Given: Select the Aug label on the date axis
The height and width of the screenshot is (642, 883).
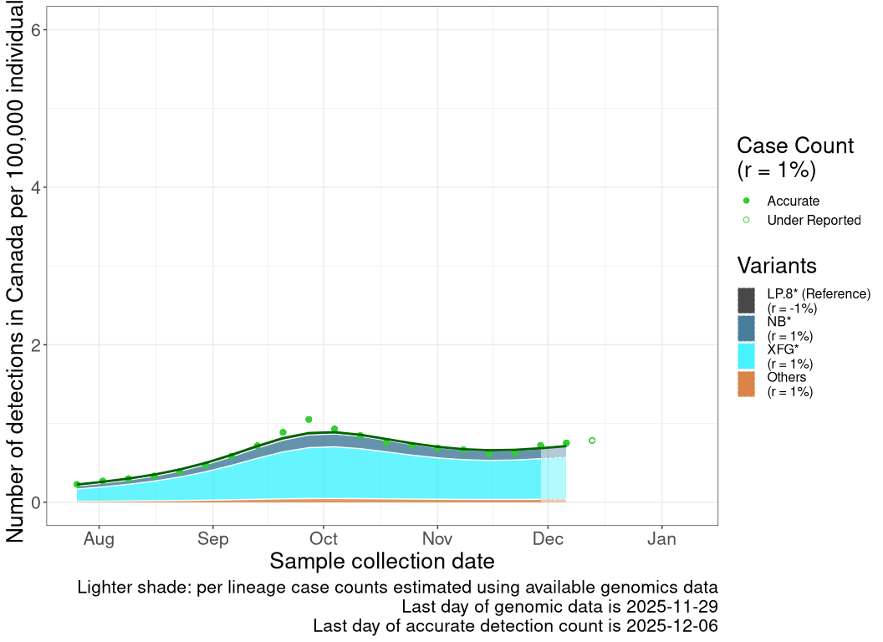Looking at the screenshot, I should pyautogui.click(x=99, y=539).
